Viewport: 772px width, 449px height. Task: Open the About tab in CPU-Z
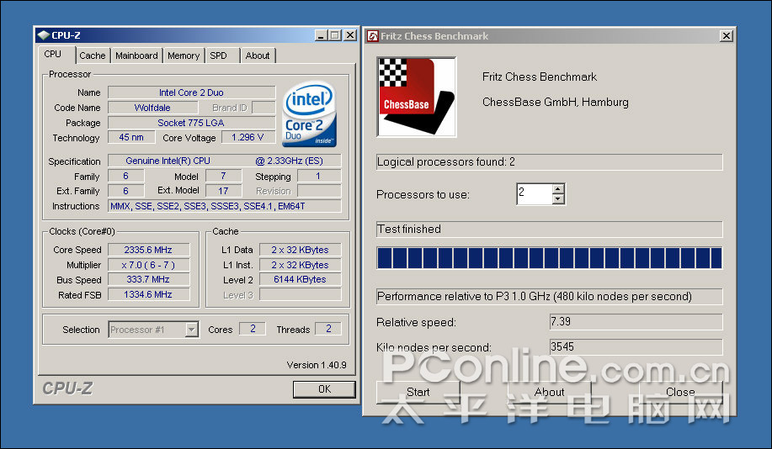pos(257,55)
